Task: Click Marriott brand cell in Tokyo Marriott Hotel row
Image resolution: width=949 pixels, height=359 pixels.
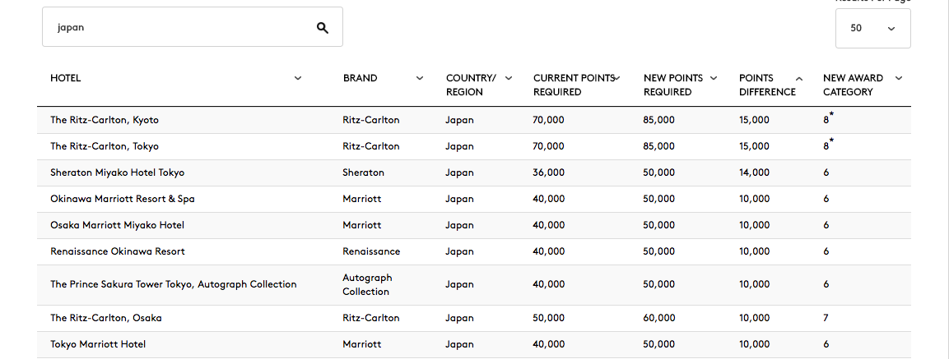Action: point(362,344)
